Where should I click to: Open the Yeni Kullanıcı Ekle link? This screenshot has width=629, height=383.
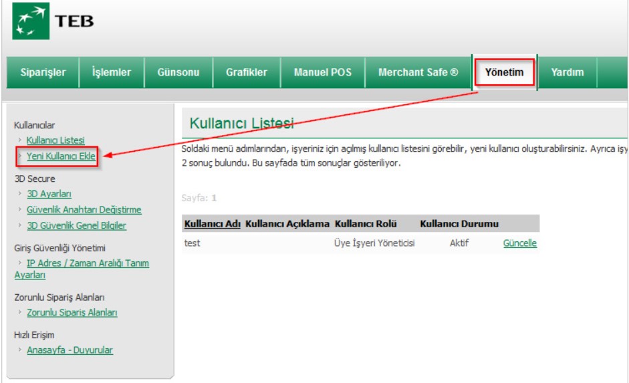pyautogui.click(x=61, y=156)
